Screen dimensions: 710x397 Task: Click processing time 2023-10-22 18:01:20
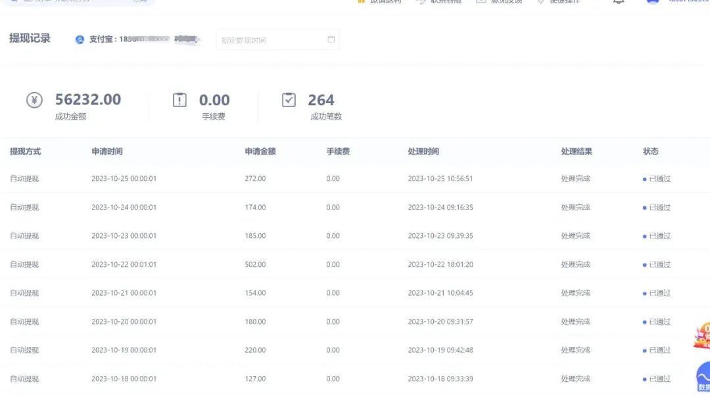(440, 264)
